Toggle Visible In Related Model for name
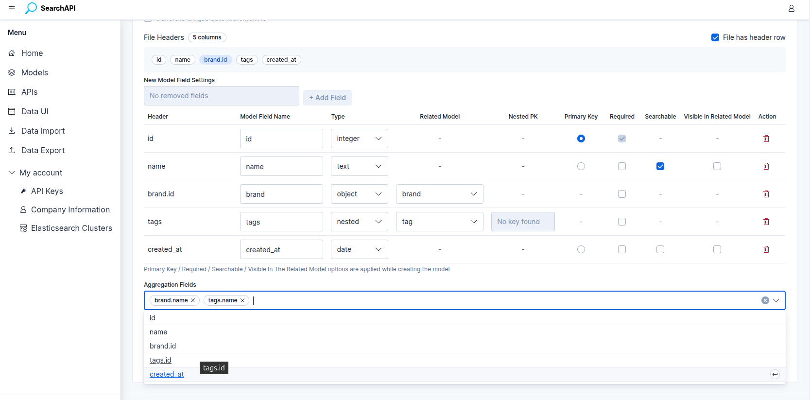 [x=717, y=166]
